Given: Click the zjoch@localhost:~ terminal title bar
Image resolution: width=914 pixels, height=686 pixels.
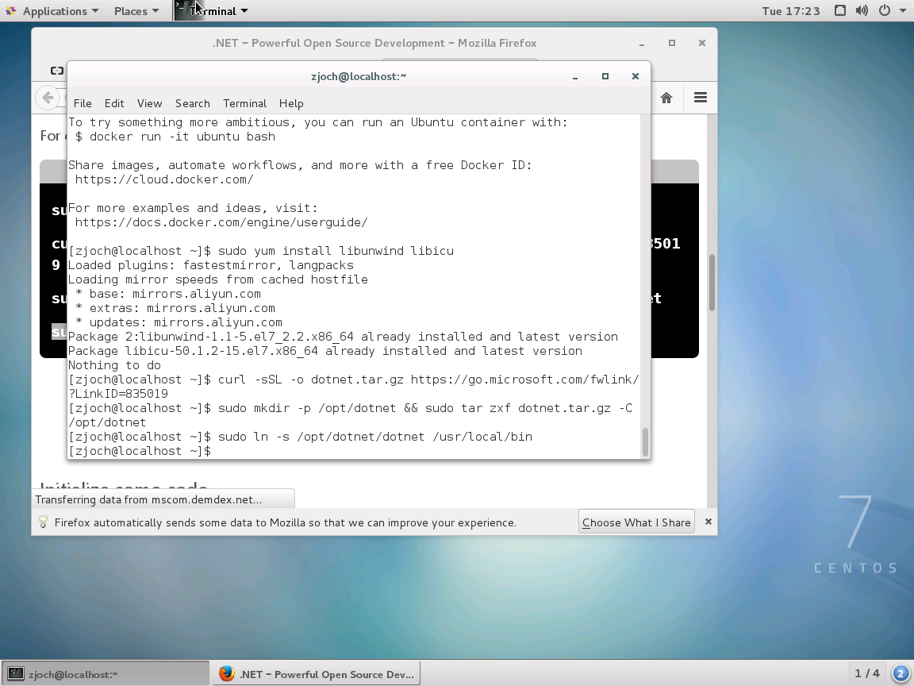Looking at the screenshot, I should click(x=359, y=76).
